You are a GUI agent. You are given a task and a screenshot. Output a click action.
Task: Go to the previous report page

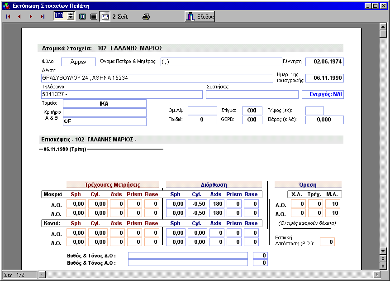tap(19, 17)
